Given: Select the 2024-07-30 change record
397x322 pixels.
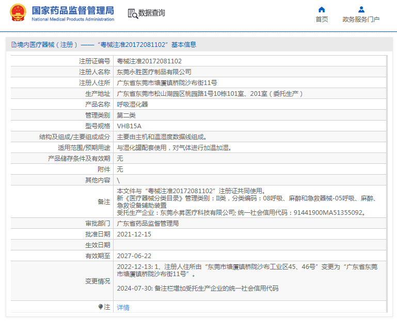Looking at the screenshot, I should [198, 289].
